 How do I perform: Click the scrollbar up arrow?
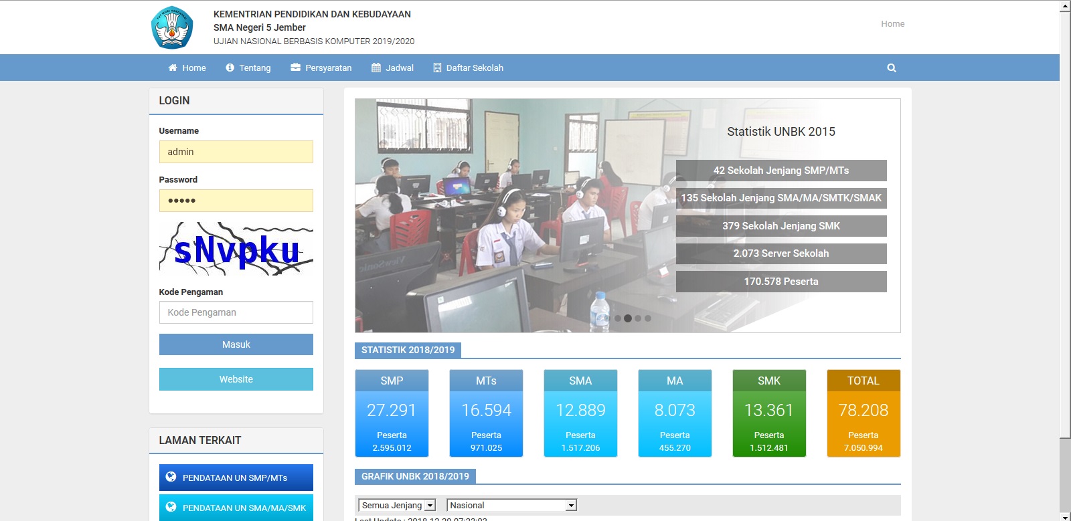click(x=1065, y=6)
